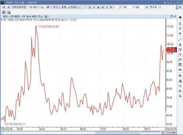Image resolution: width=183 pixels, height=135 pixels.
Task: Click the chat bubble icon in title bar
Action: [168, 3]
